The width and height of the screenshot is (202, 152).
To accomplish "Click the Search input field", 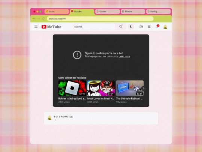I will pyautogui.click(x=94, y=27).
